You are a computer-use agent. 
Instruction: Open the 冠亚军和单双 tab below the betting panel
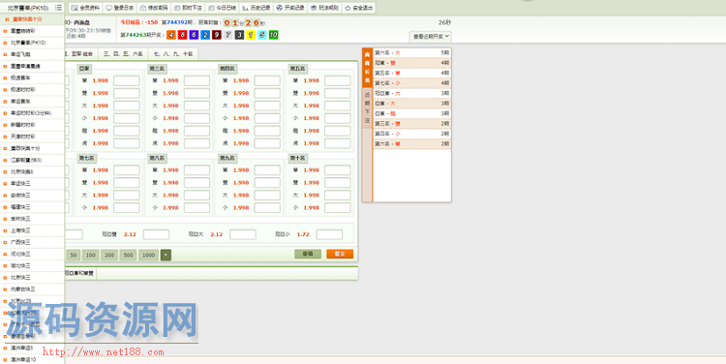click(x=79, y=273)
